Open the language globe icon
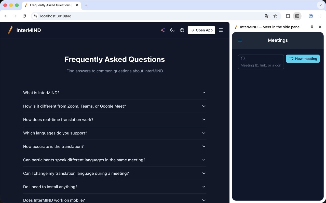Image resolution: width=326 pixels, height=203 pixels. click(x=182, y=30)
